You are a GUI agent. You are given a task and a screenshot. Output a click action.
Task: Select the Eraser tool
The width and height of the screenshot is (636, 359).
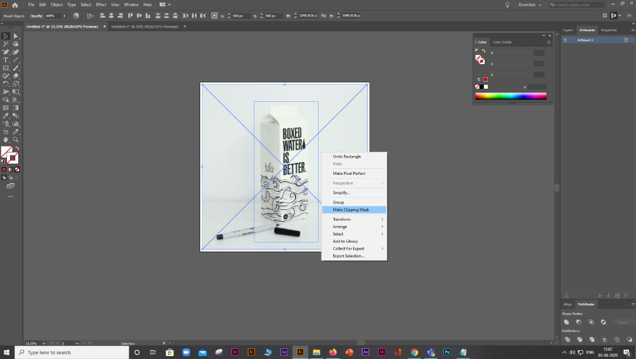click(x=16, y=76)
